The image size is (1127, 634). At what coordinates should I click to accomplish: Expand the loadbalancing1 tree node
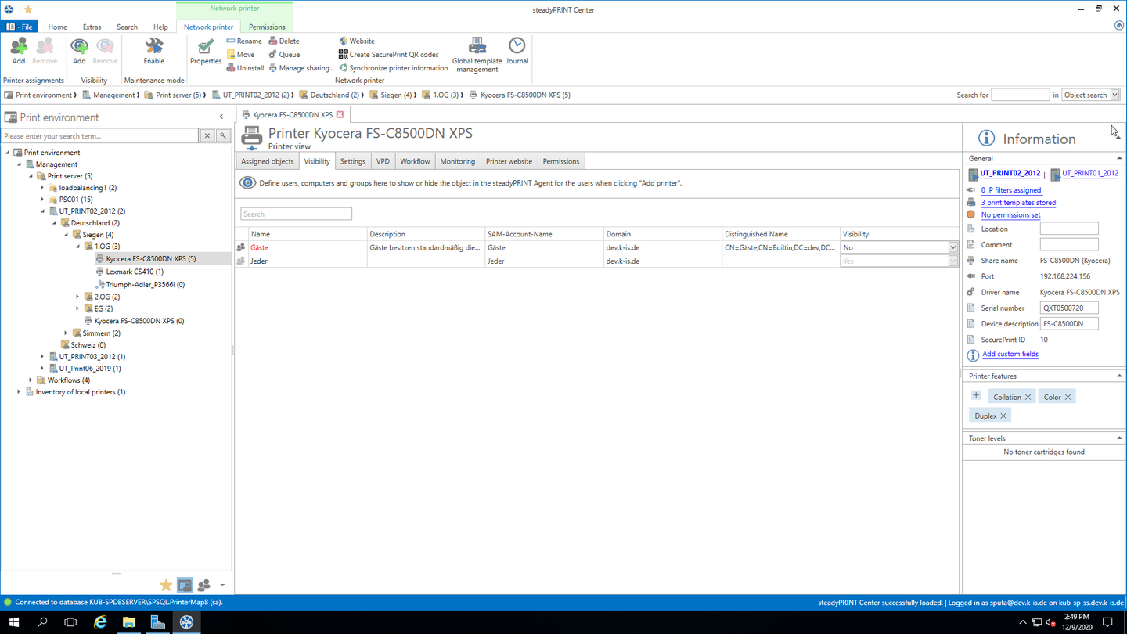43,188
